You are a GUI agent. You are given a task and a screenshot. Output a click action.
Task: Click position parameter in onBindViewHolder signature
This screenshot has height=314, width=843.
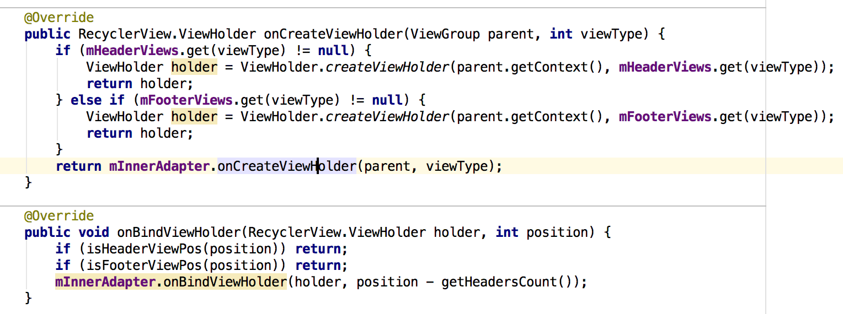tap(557, 232)
